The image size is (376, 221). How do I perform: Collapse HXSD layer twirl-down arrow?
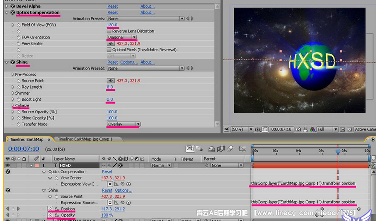(x=31, y=166)
